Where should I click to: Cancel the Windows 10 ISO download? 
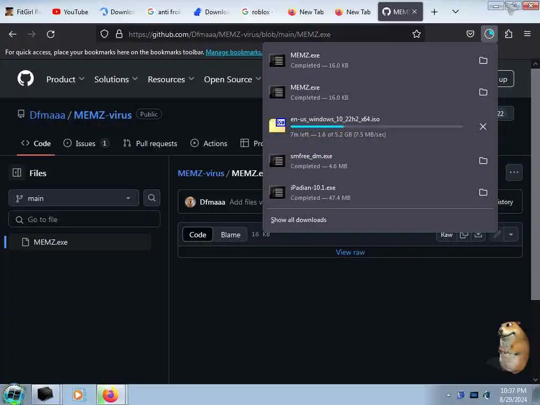pos(483,127)
